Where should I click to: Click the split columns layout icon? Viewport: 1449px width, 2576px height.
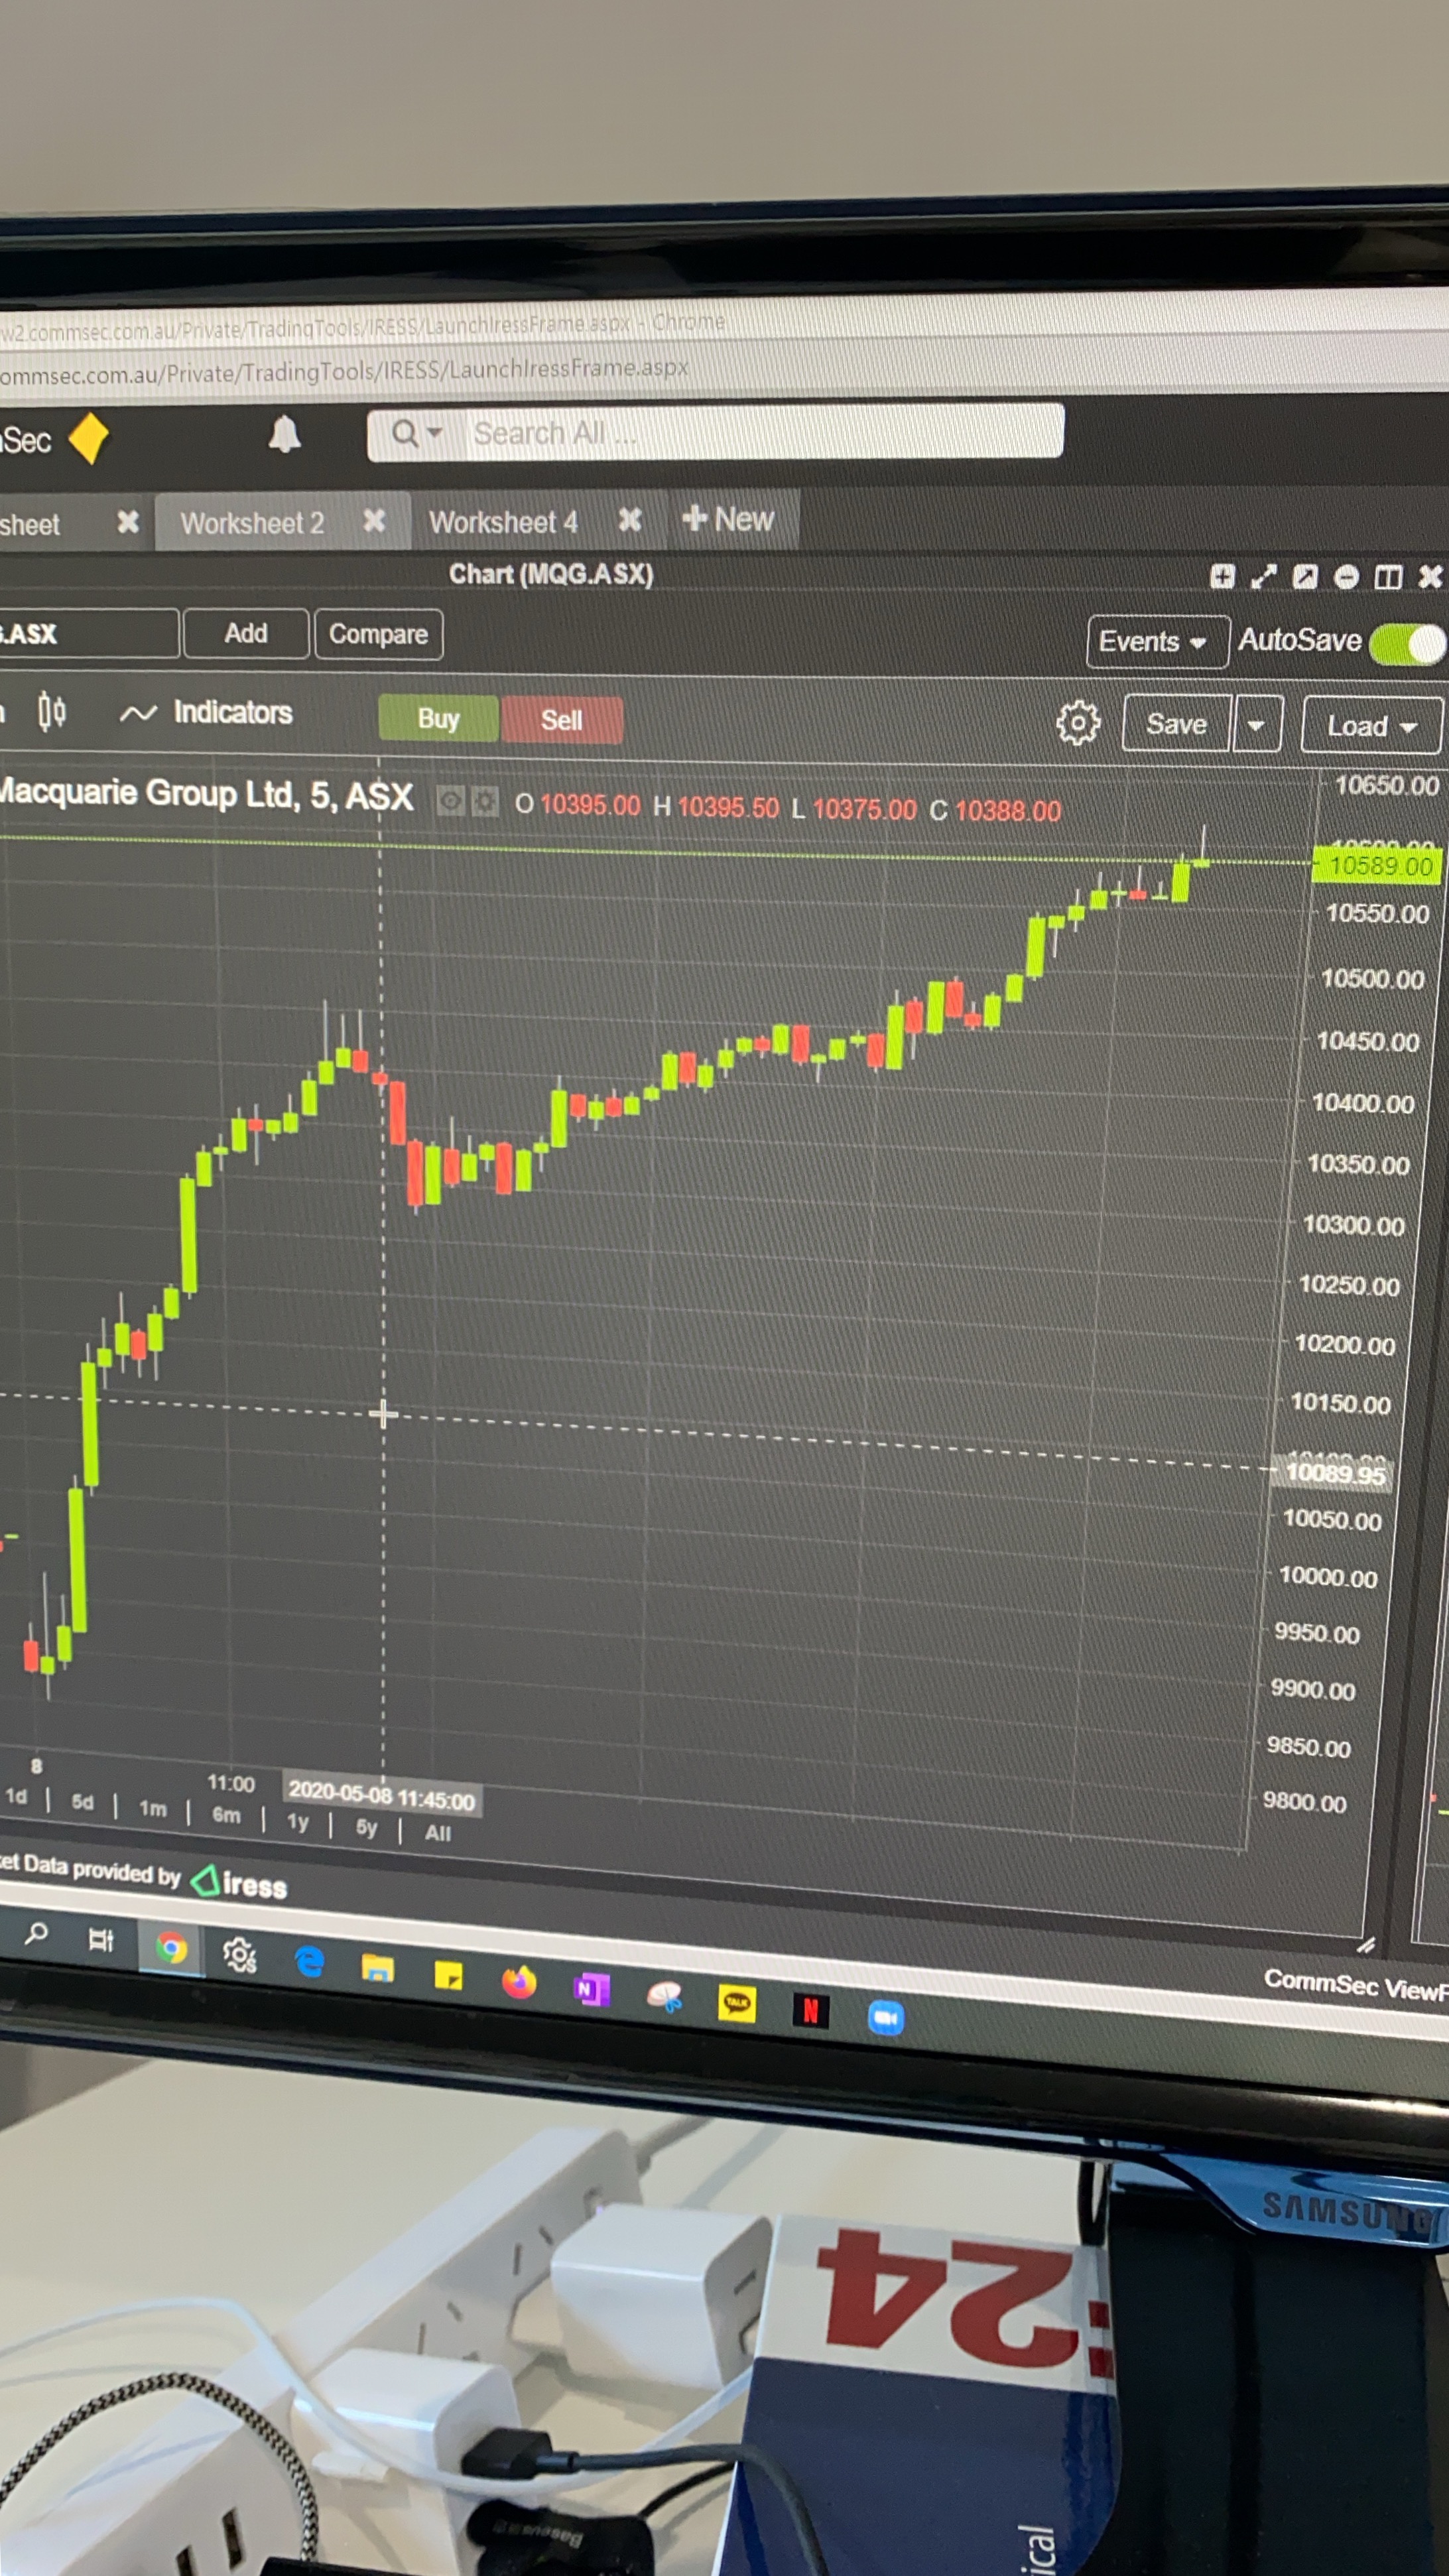1388,577
